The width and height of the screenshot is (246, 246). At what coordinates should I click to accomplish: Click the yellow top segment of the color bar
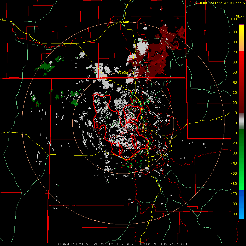click(x=241, y=37)
